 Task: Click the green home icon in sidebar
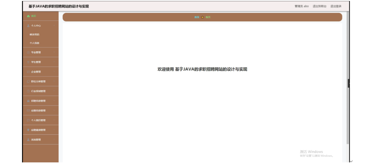28,16
